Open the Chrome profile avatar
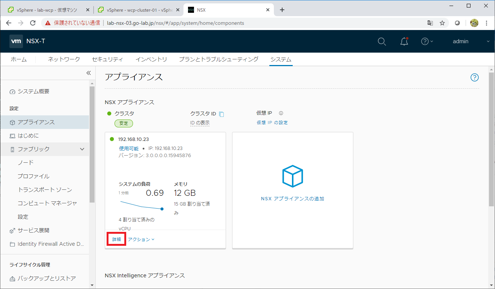495x289 pixels. [474, 23]
